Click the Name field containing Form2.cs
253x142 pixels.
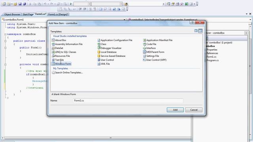pyautogui.click(x=128, y=101)
